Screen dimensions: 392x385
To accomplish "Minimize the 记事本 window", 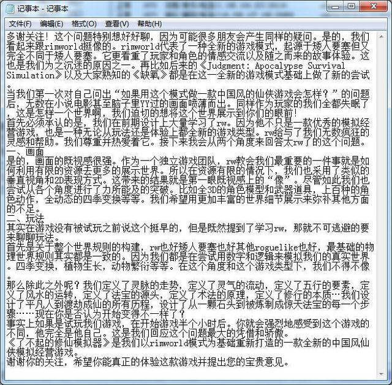I will tap(335, 6).
